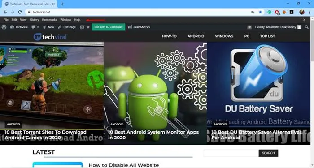
Task: Open 10 Best Torrent Sites article title
Action: [45, 135]
